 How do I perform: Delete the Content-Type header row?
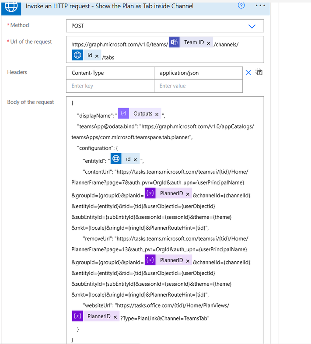coord(248,73)
